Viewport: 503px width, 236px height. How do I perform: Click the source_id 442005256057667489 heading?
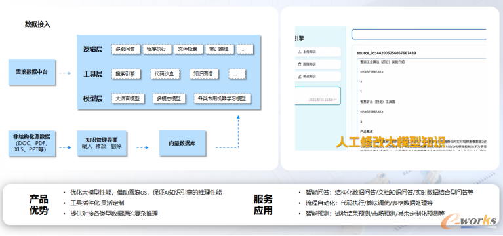(386, 53)
